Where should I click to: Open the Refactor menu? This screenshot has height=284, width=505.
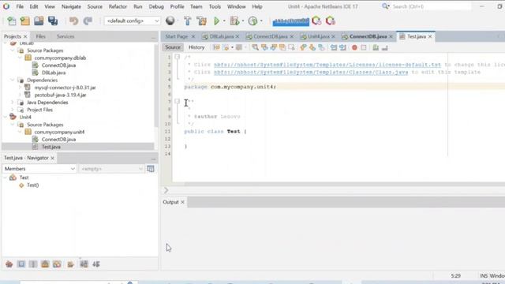118,6
